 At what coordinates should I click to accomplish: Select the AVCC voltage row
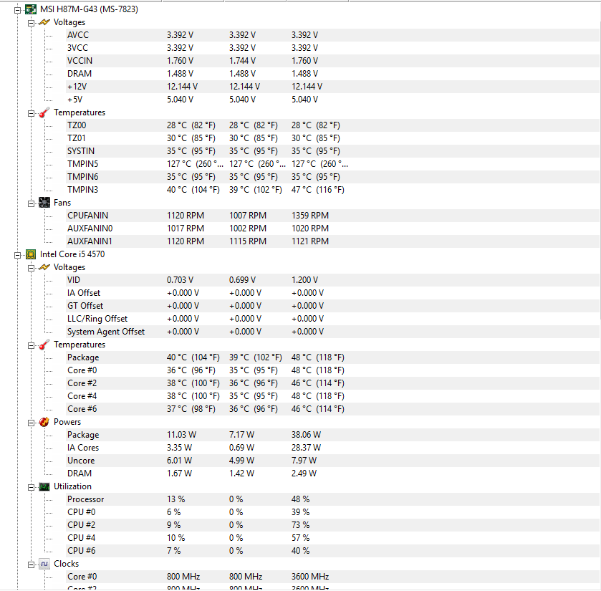point(332,35)
